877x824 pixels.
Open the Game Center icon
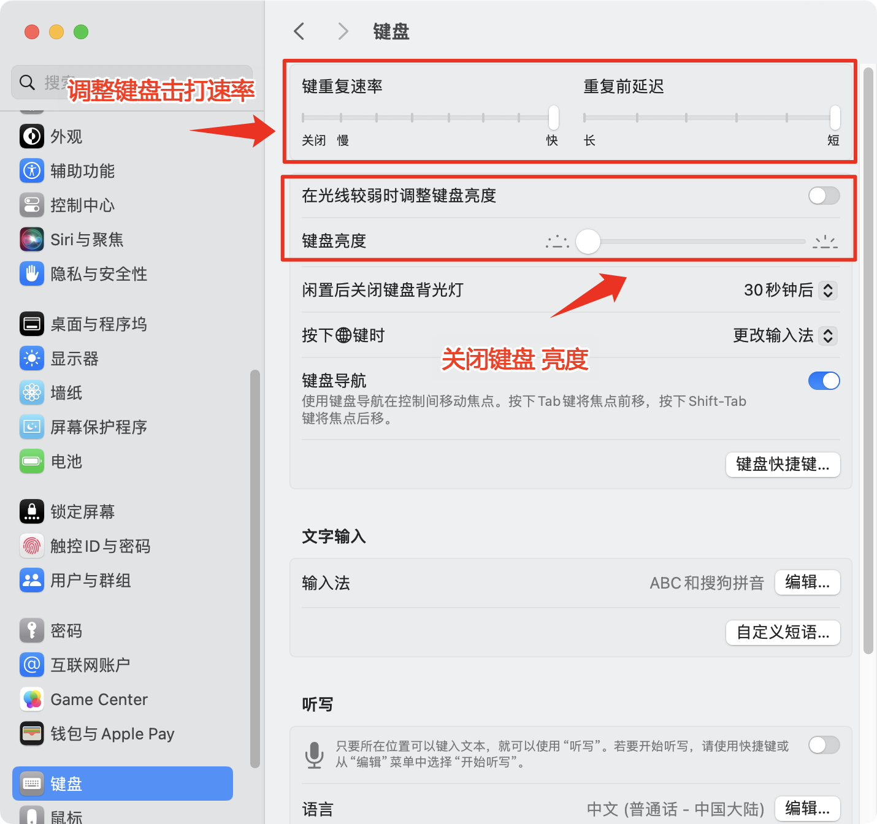[32, 699]
